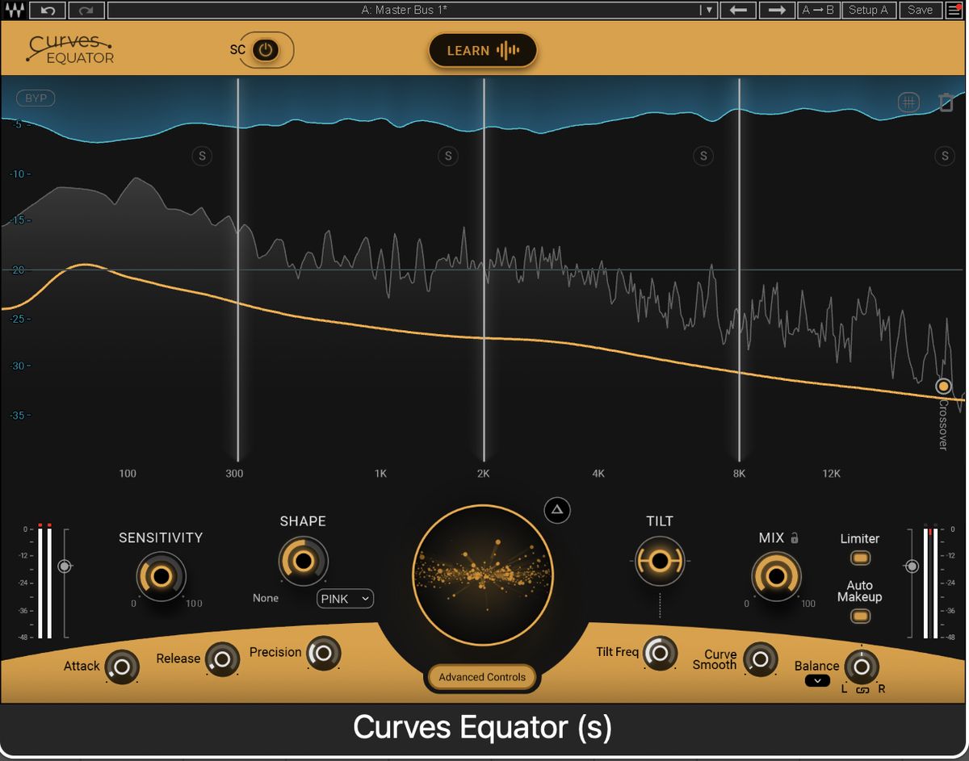Open the PINK shape dropdown
The height and width of the screenshot is (761, 969).
point(345,599)
